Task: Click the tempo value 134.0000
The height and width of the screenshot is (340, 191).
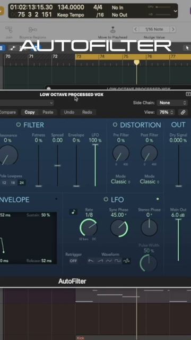Action: (x=71, y=7)
